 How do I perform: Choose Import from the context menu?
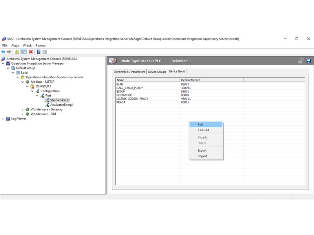coord(206,156)
